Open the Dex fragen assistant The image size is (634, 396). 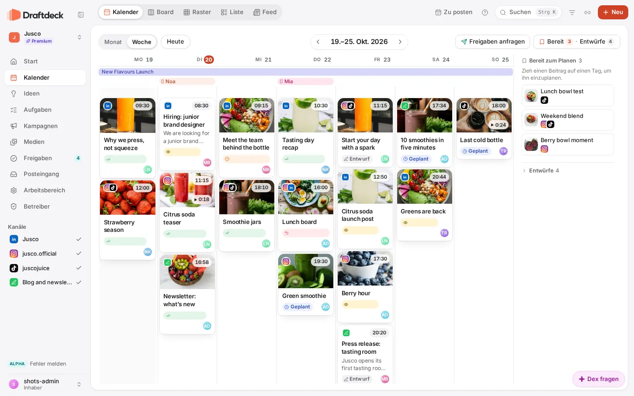coord(599,379)
